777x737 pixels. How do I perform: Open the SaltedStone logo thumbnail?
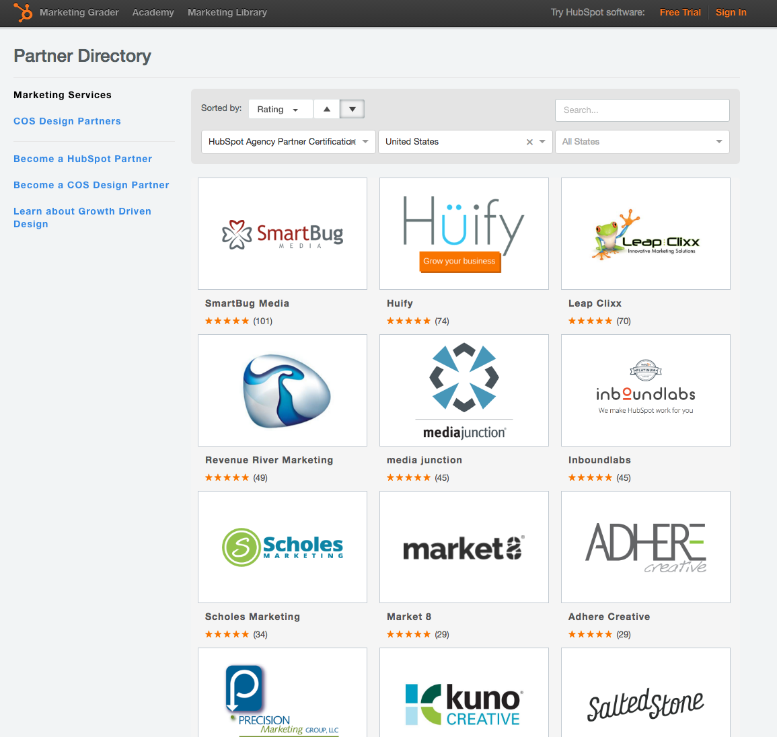point(646,693)
